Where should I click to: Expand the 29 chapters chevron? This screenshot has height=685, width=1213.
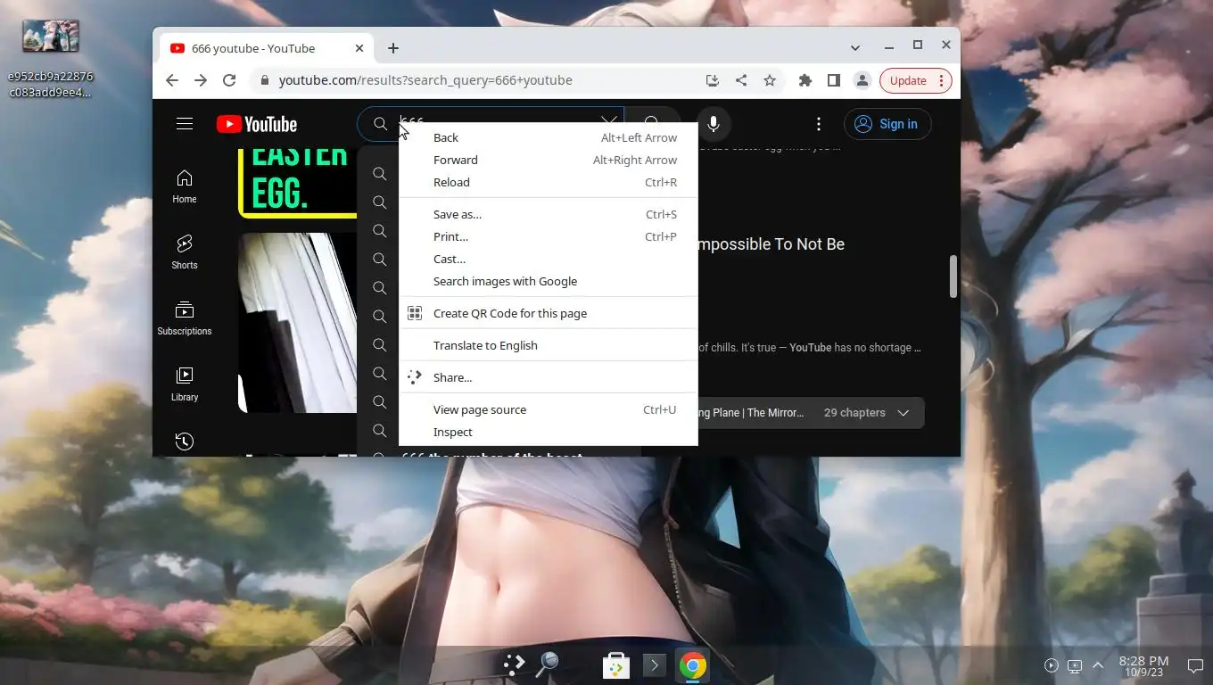tap(904, 413)
